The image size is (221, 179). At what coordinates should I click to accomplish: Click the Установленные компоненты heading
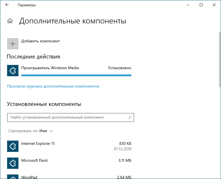pyautogui.click(x=44, y=104)
